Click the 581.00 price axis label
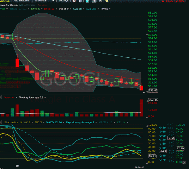 pos(153,13)
